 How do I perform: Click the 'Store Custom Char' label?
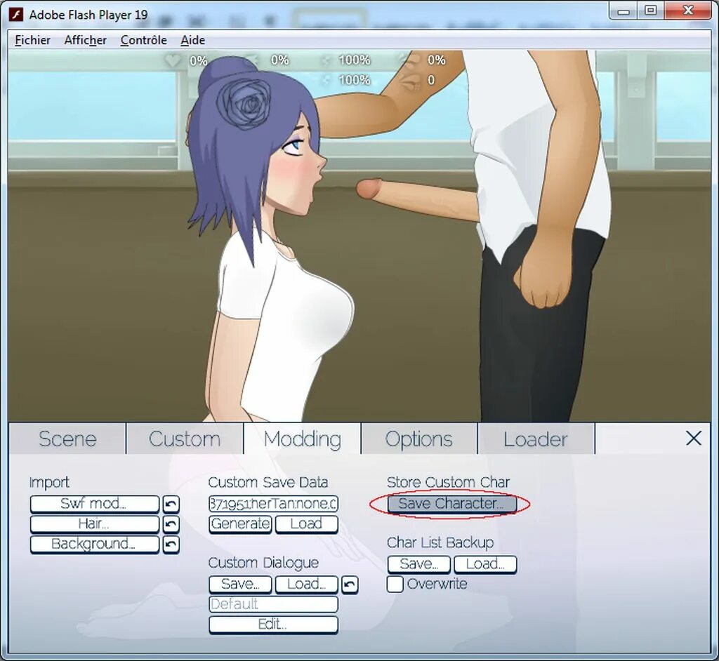click(448, 482)
